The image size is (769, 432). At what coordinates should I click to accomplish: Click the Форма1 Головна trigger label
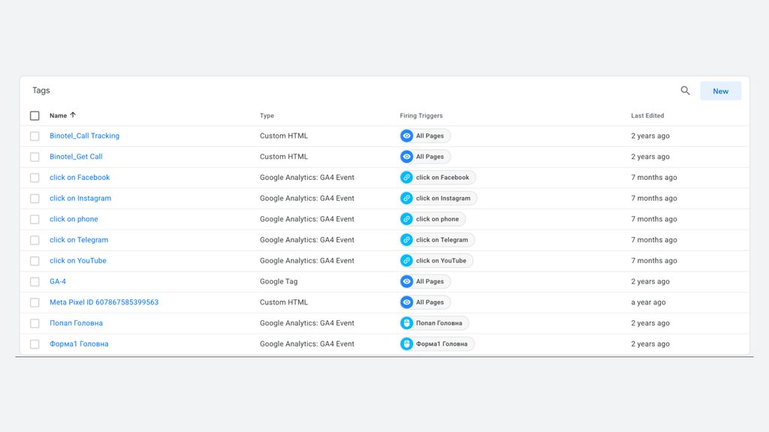pyautogui.click(x=442, y=343)
